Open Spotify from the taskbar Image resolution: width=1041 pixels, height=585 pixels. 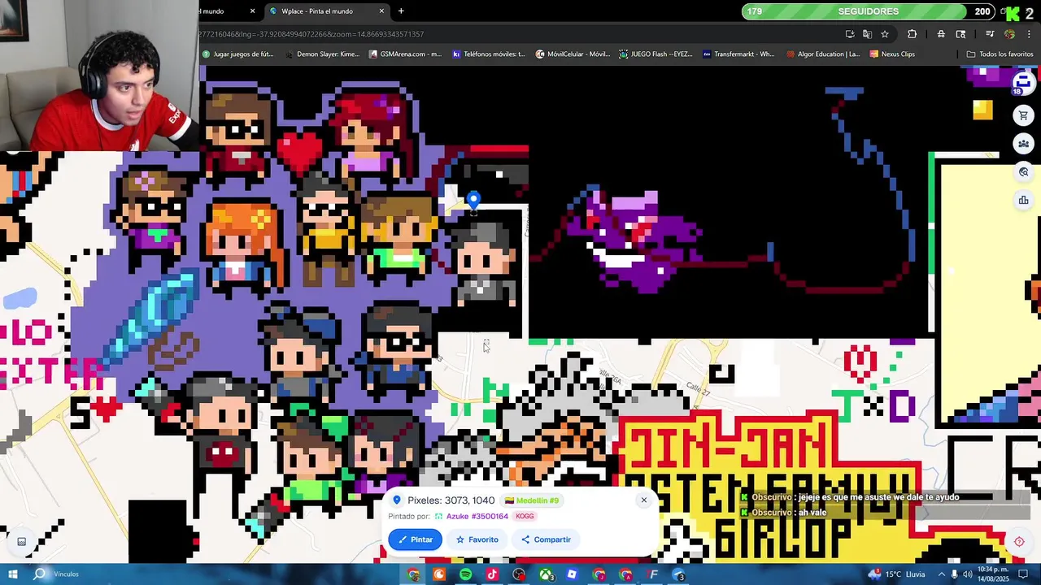tap(465, 575)
